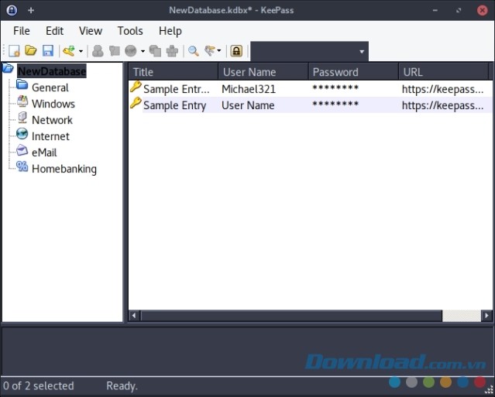
Task: Click masked password in Michael321 row
Action: coord(335,88)
